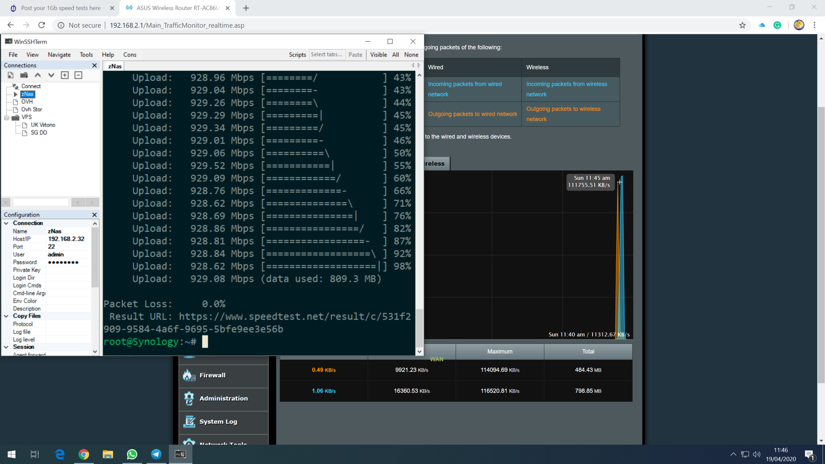Select the OVH connection

coord(27,101)
